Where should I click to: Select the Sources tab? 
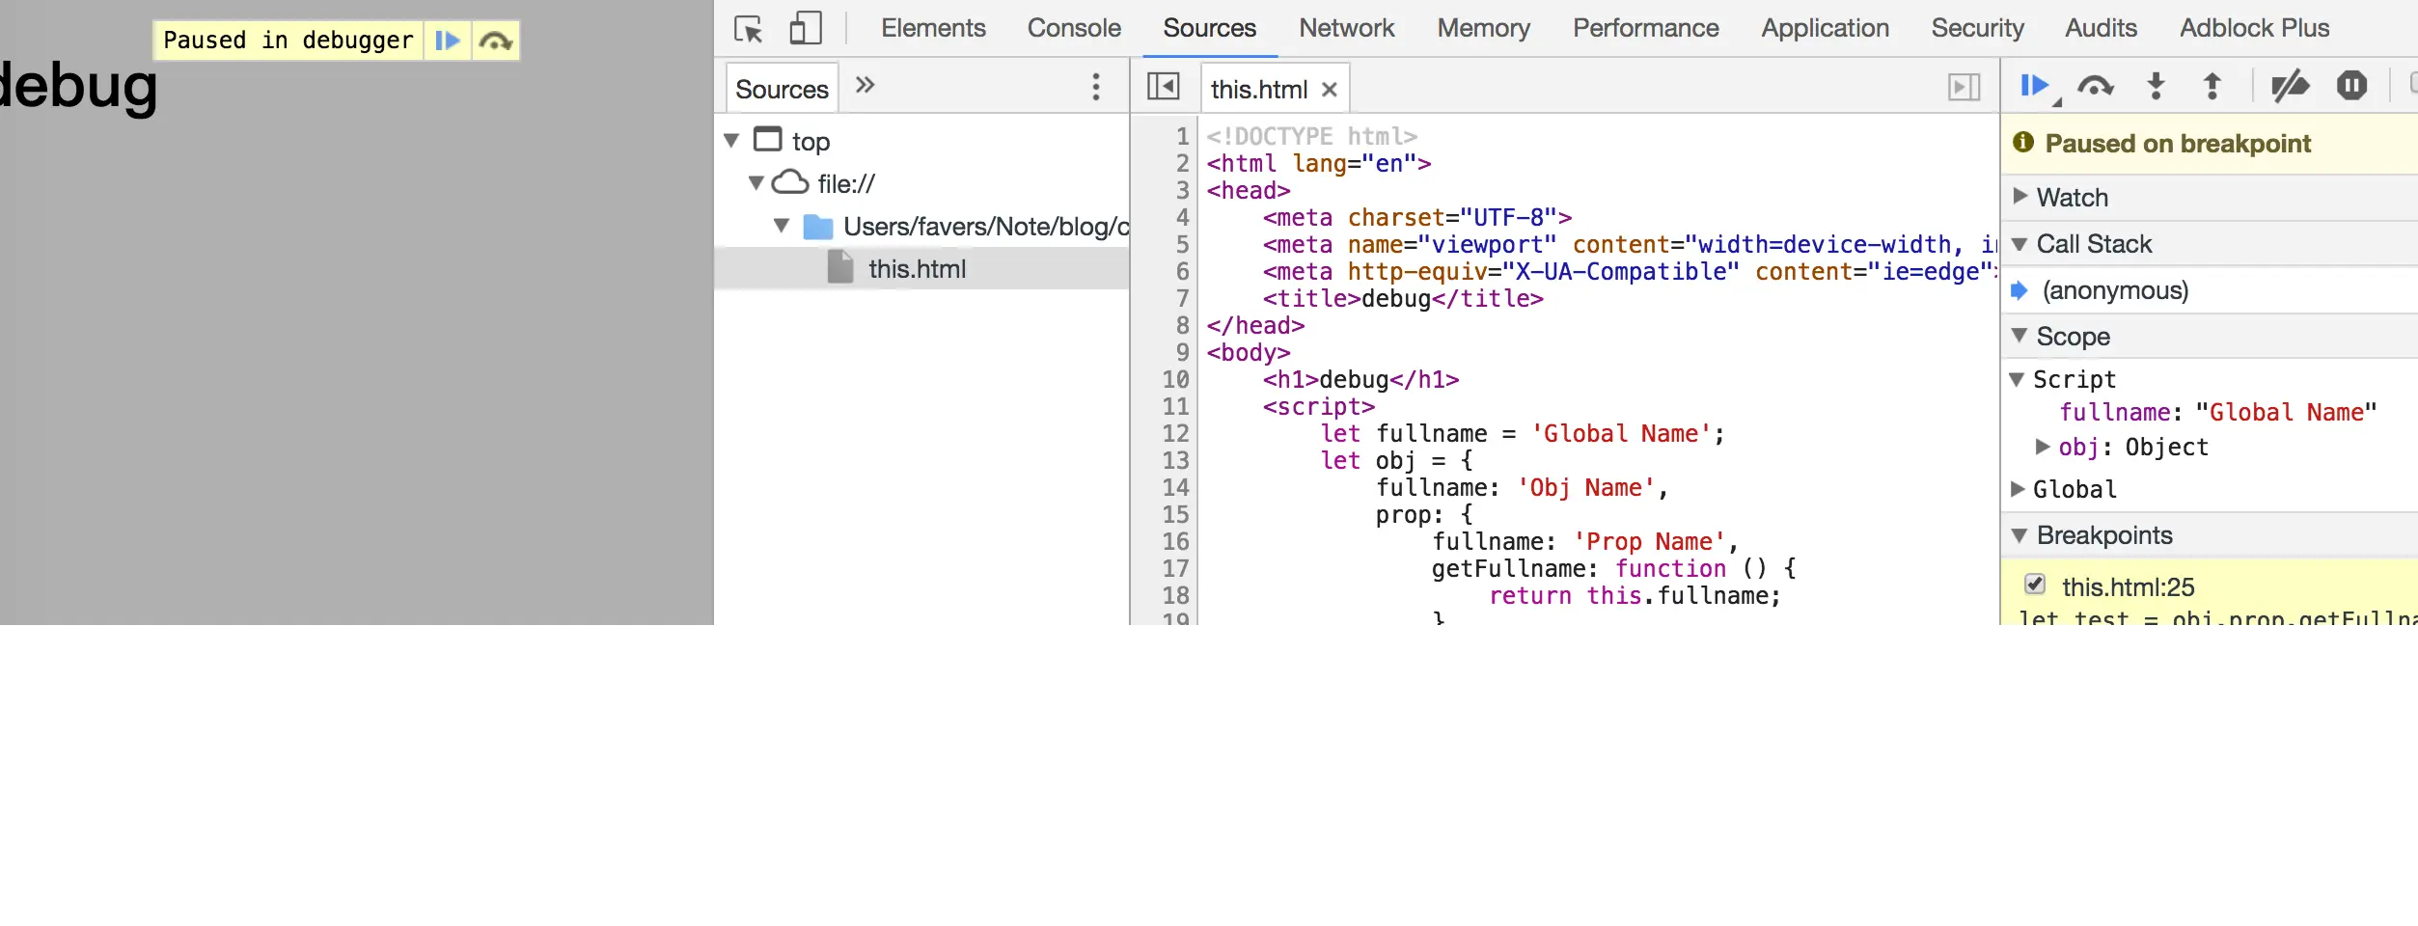tap(1209, 28)
